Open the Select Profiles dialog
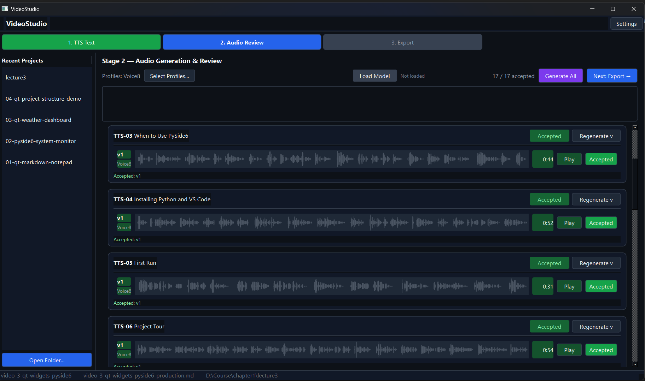Image resolution: width=645 pixels, height=381 pixels. click(x=169, y=76)
